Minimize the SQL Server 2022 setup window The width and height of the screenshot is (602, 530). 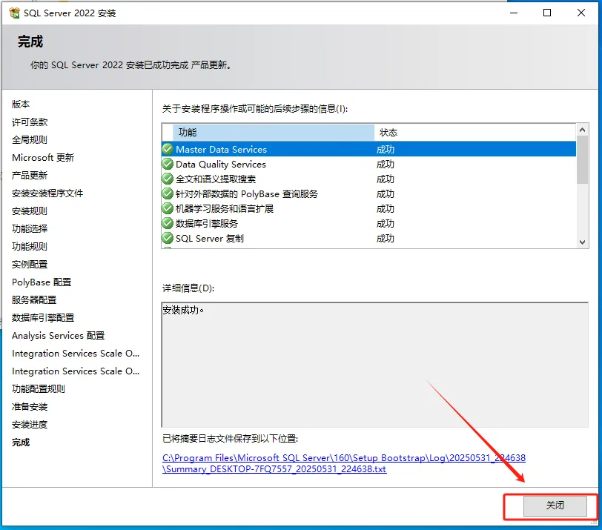(x=514, y=13)
